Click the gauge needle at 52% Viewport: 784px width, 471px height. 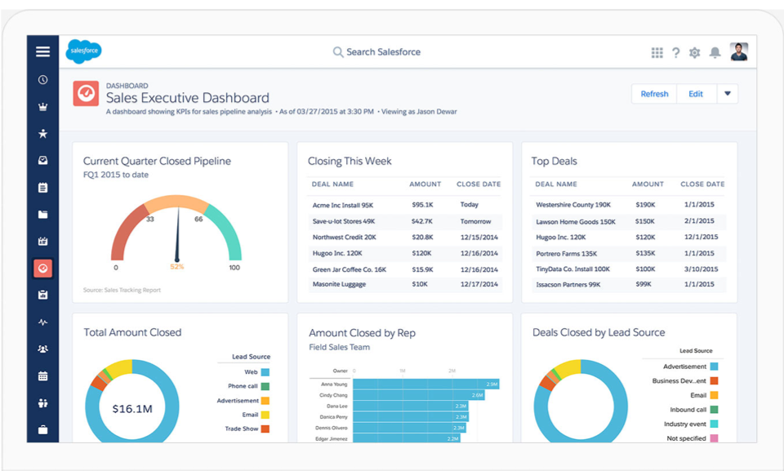click(177, 235)
